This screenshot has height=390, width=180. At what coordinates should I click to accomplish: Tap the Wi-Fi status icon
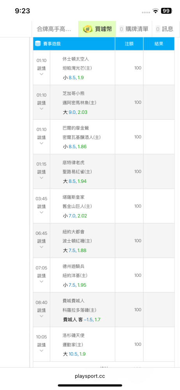[x=155, y=11]
